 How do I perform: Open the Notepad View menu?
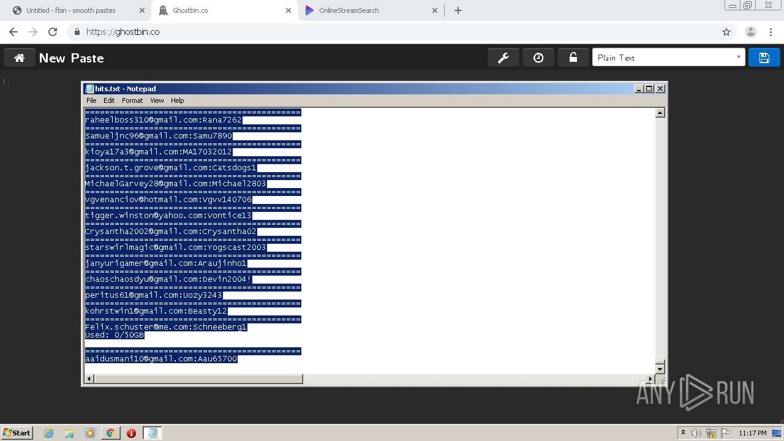point(157,100)
